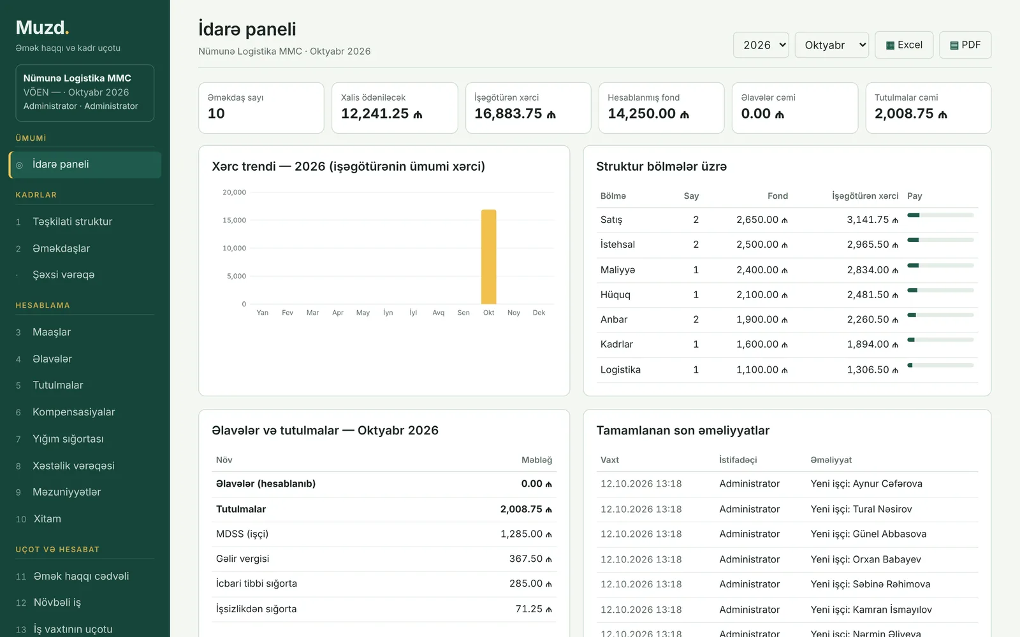Viewport: 1020px width, 637px height.
Task: Click the Nümunə Logistika MMC company card
Action: tap(85, 93)
